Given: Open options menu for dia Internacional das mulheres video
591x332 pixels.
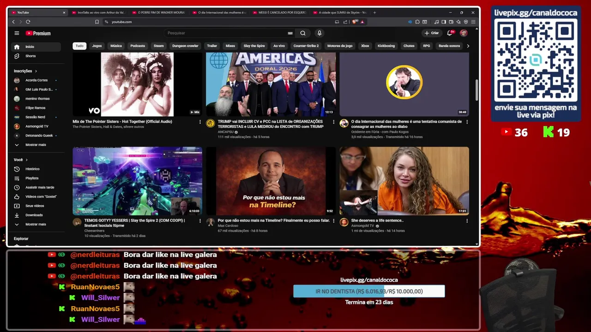Looking at the screenshot, I should click(467, 122).
